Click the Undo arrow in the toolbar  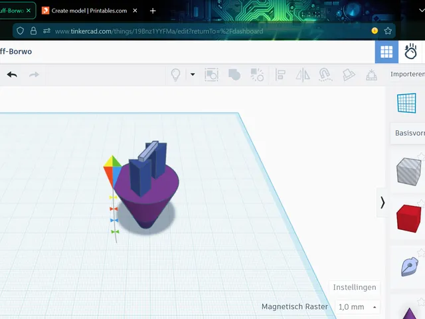(x=12, y=74)
